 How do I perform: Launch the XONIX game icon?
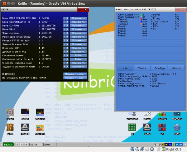point(25,113)
